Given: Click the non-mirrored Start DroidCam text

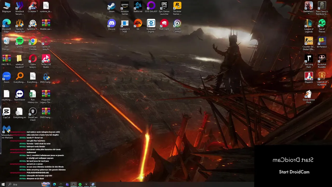Looking at the screenshot, I should pos(294,172).
